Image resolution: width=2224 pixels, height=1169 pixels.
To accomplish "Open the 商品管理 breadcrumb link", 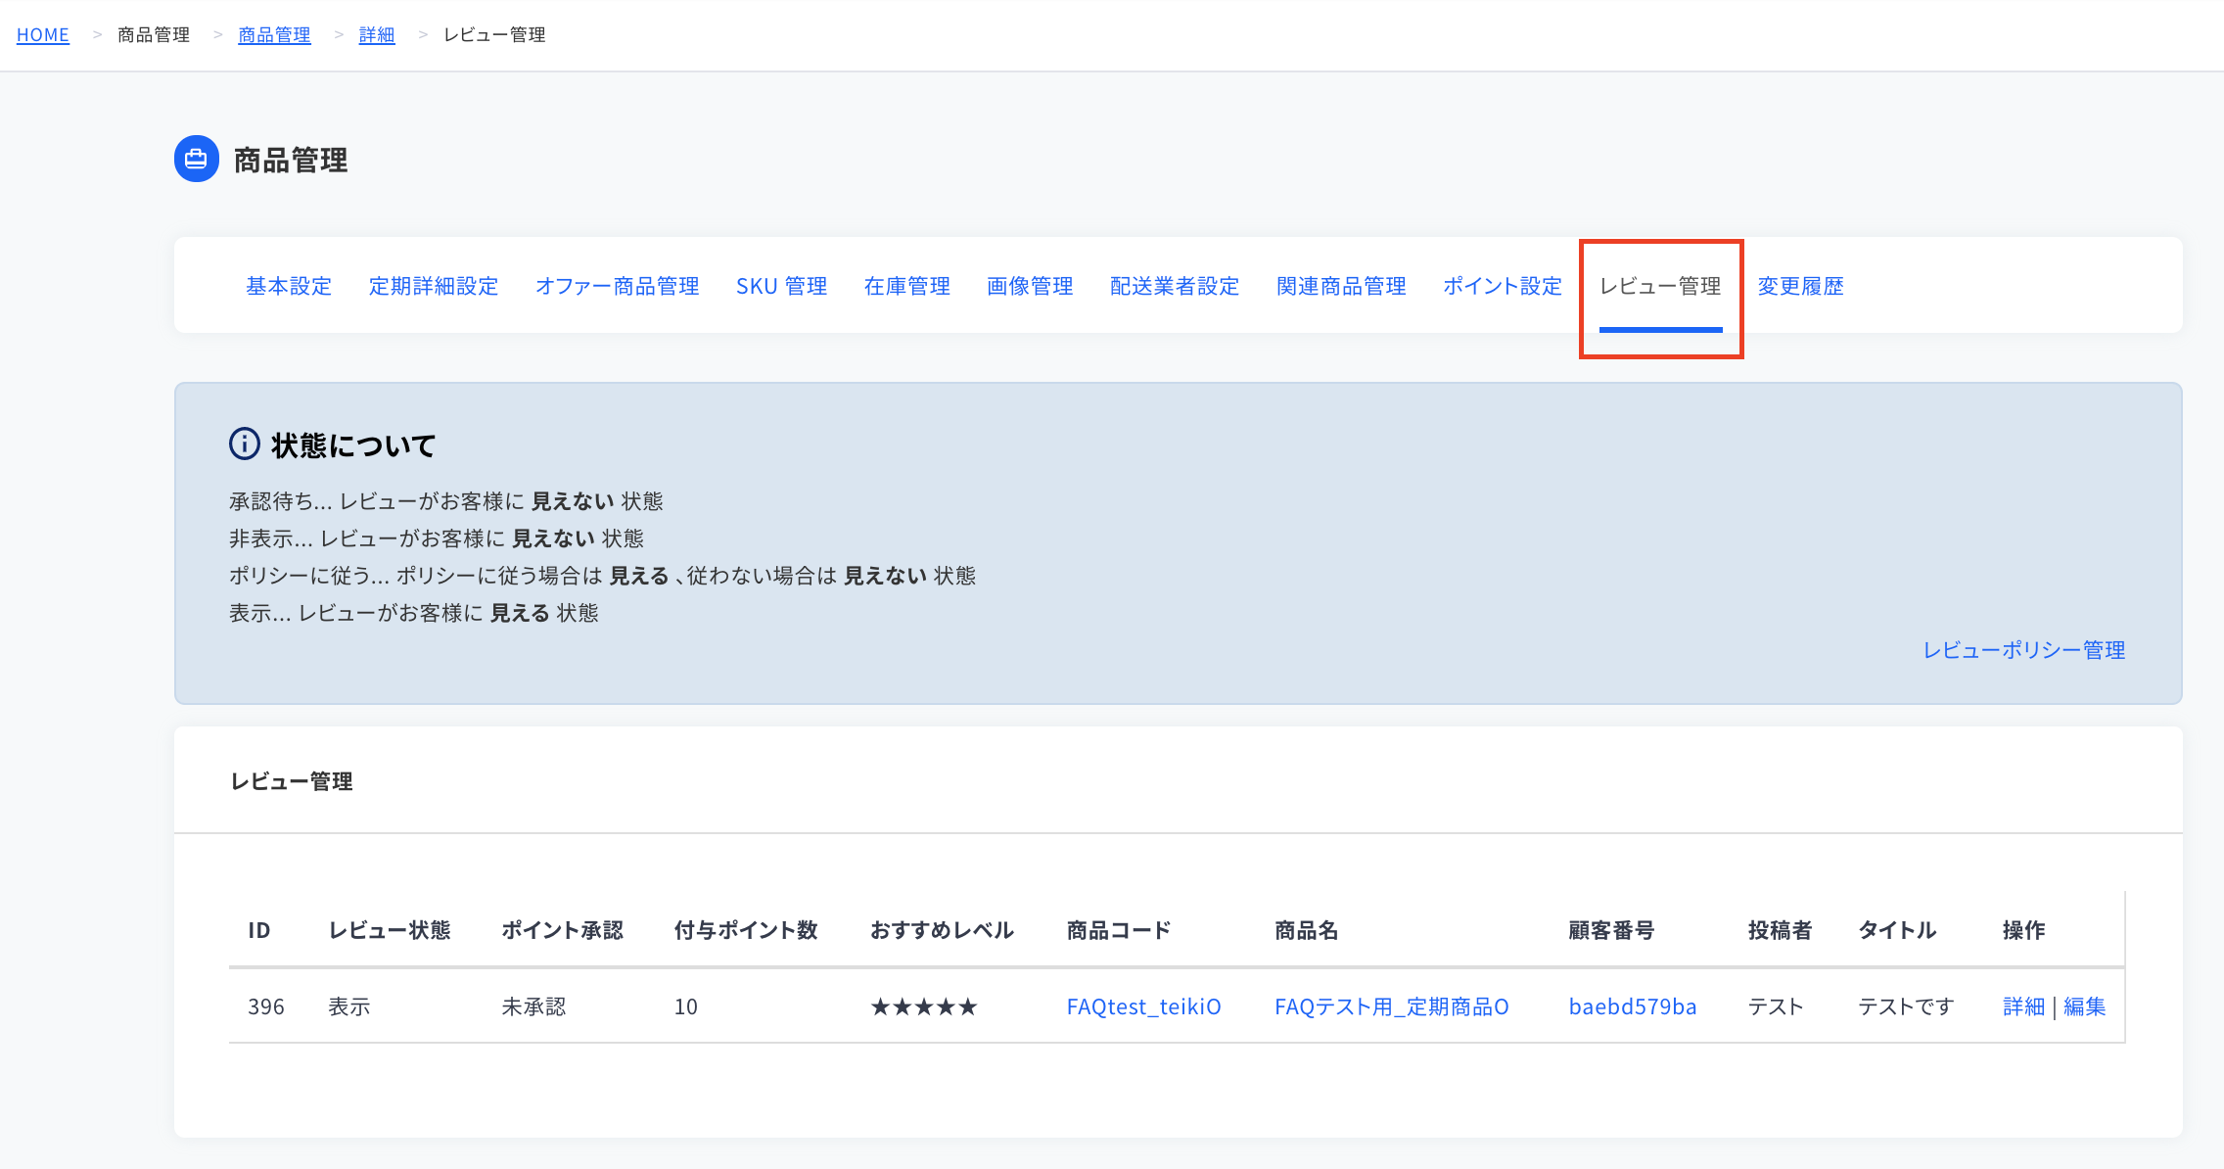I will click(x=274, y=34).
